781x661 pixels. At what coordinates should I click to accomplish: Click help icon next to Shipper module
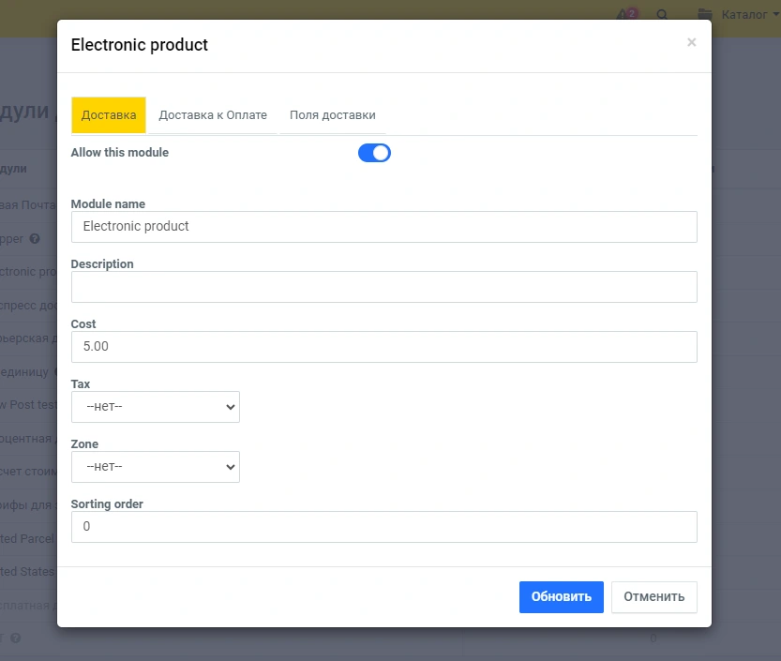[35, 239]
